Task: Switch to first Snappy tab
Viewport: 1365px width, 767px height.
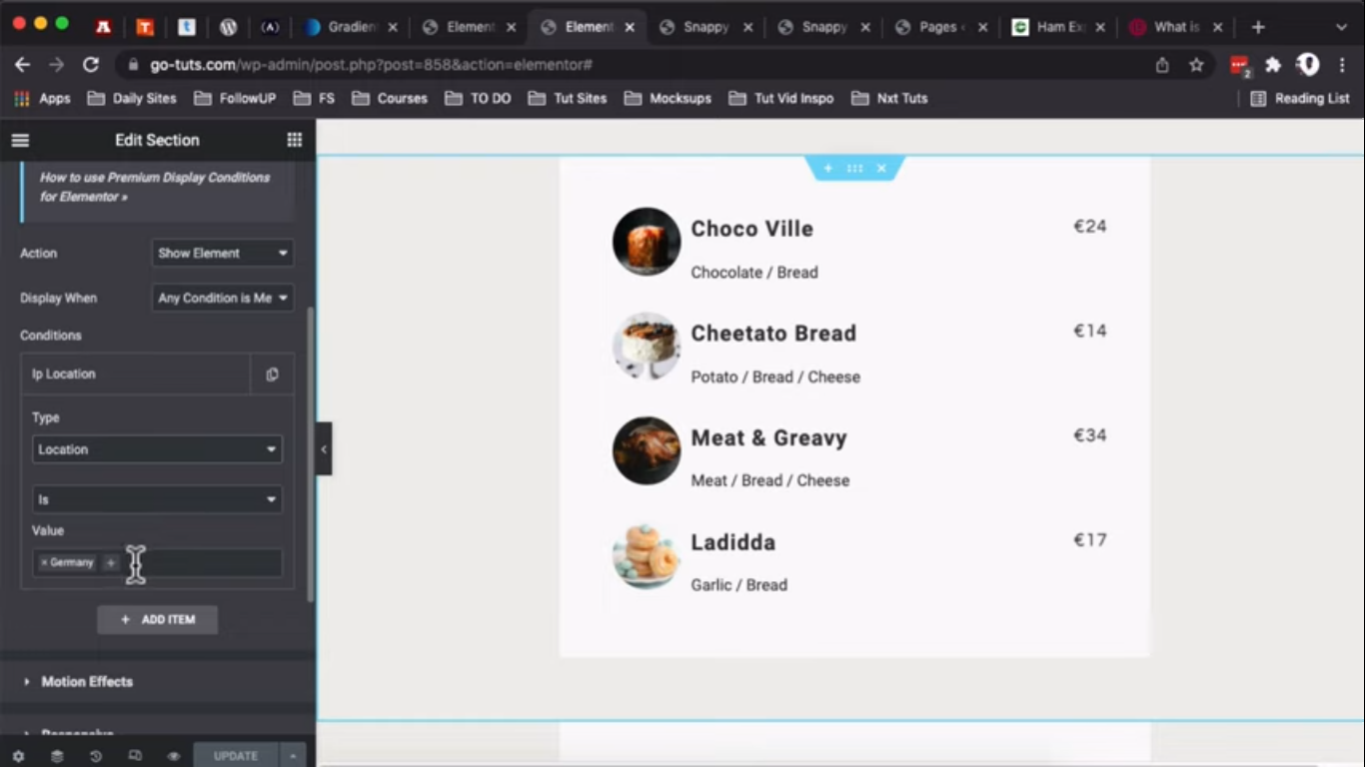Action: (707, 27)
